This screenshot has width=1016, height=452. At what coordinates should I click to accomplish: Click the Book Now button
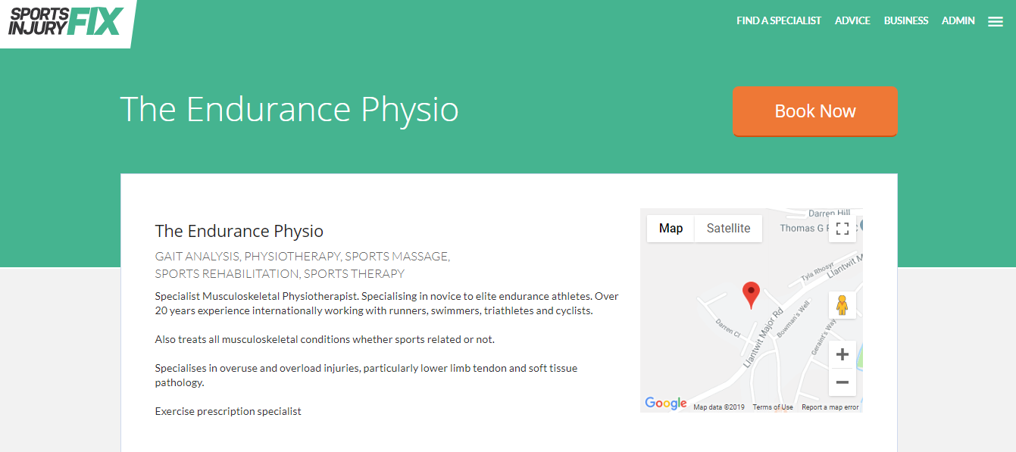click(815, 111)
